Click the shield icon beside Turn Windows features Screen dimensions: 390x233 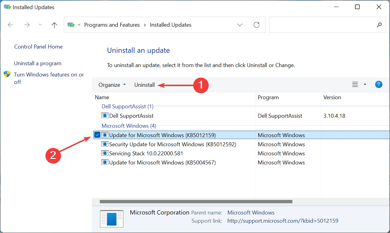coord(7,74)
